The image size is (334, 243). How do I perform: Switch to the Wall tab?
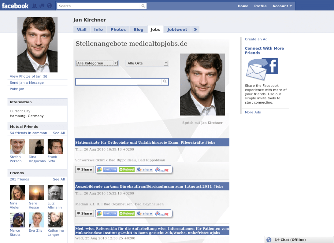point(82,29)
